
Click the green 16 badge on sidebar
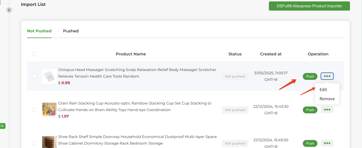click(x=2, y=126)
